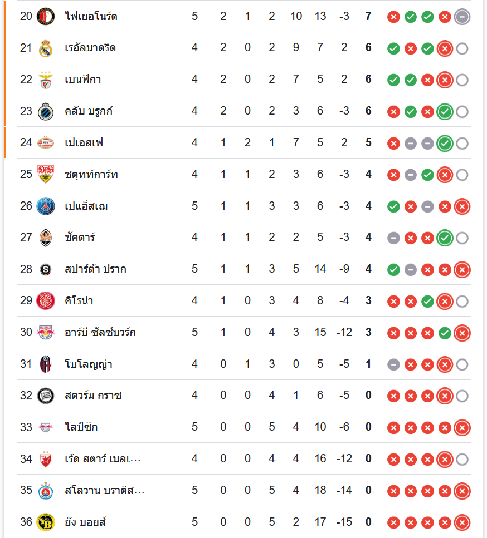487x538 pixels.
Task: Click the Young Boys yellow crest
Action: coord(46,522)
